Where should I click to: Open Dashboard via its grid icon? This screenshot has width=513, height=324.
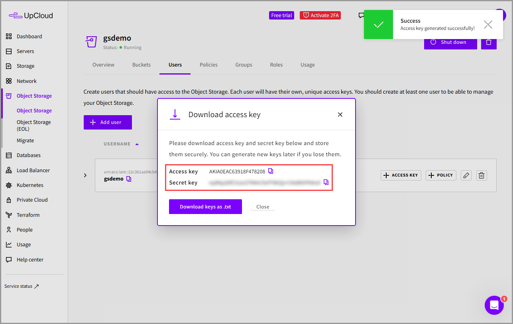pos(9,36)
